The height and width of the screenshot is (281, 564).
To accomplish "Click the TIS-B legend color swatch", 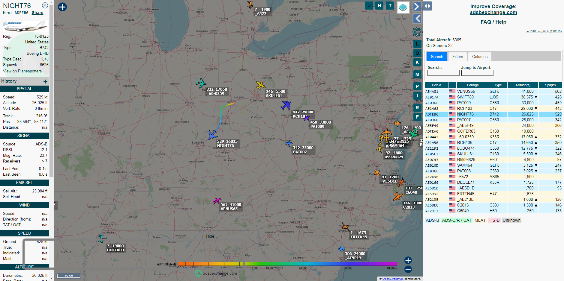I will coord(494,220).
